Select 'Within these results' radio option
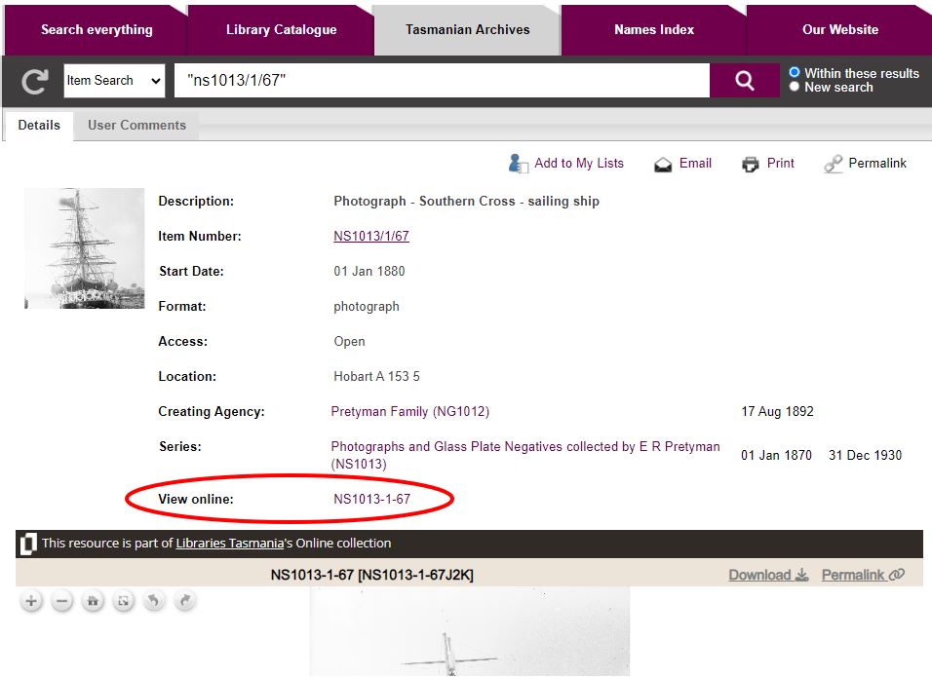The width and height of the screenshot is (932, 677). (795, 73)
